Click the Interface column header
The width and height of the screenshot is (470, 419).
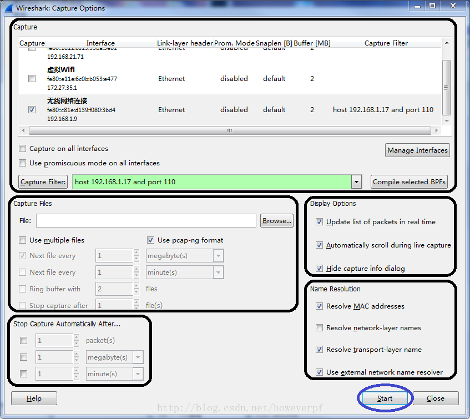(x=100, y=43)
